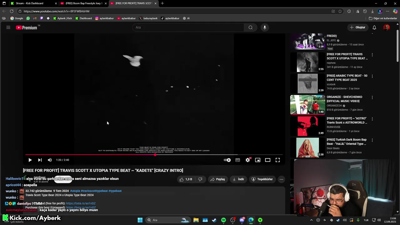Open options for Travis Scott Utopia recommendation
This screenshot has width=400, height=225.
[372, 55]
